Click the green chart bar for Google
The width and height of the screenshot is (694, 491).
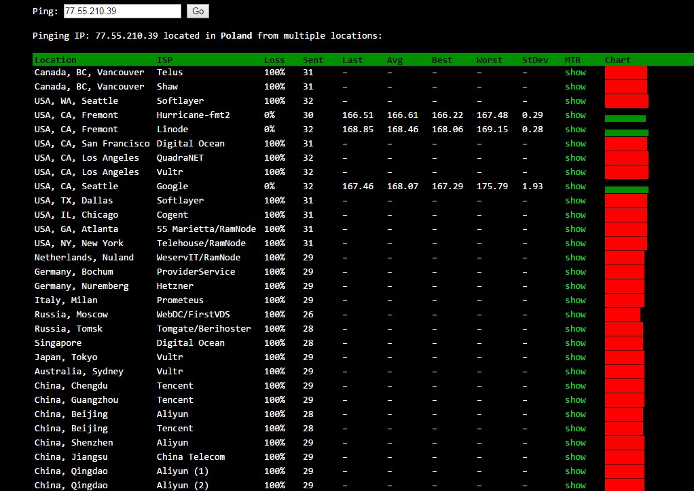coord(626,190)
